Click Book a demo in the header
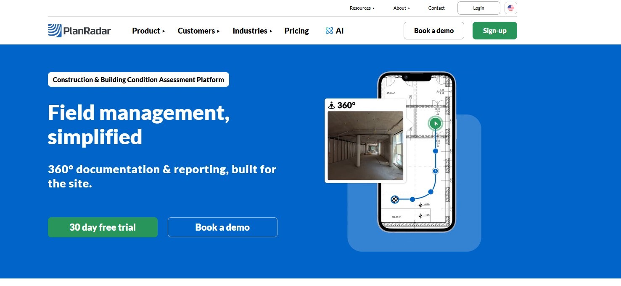This screenshot has width=621, height=286. point(434,31)
